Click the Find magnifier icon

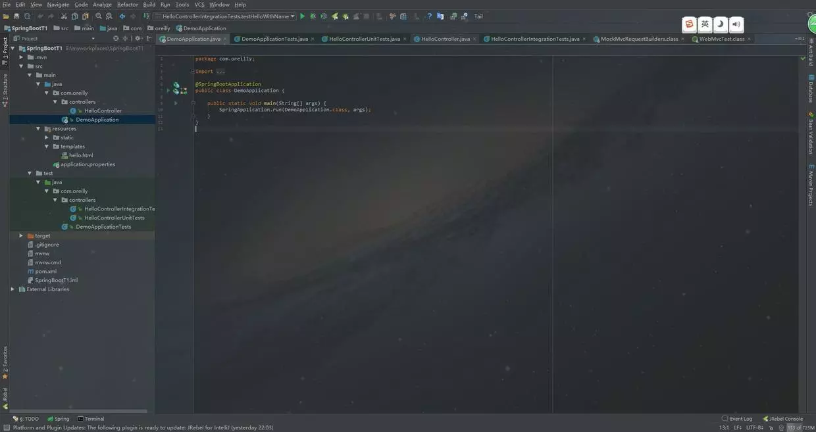99,16
